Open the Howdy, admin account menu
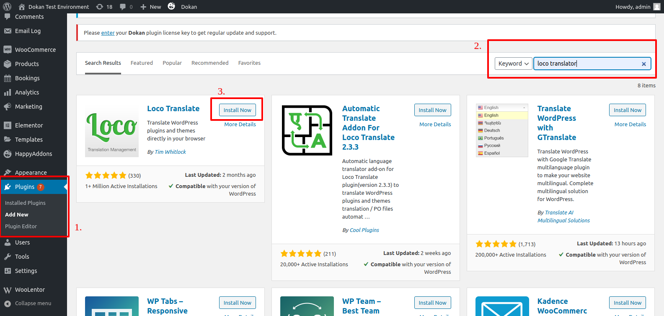 click(x=637, y=7)
